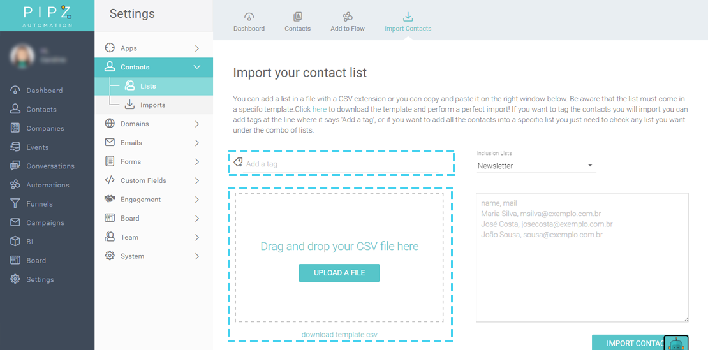
Task: Open the Inclusion Lists Newsletter dropdown
Action: click(536, 166)
